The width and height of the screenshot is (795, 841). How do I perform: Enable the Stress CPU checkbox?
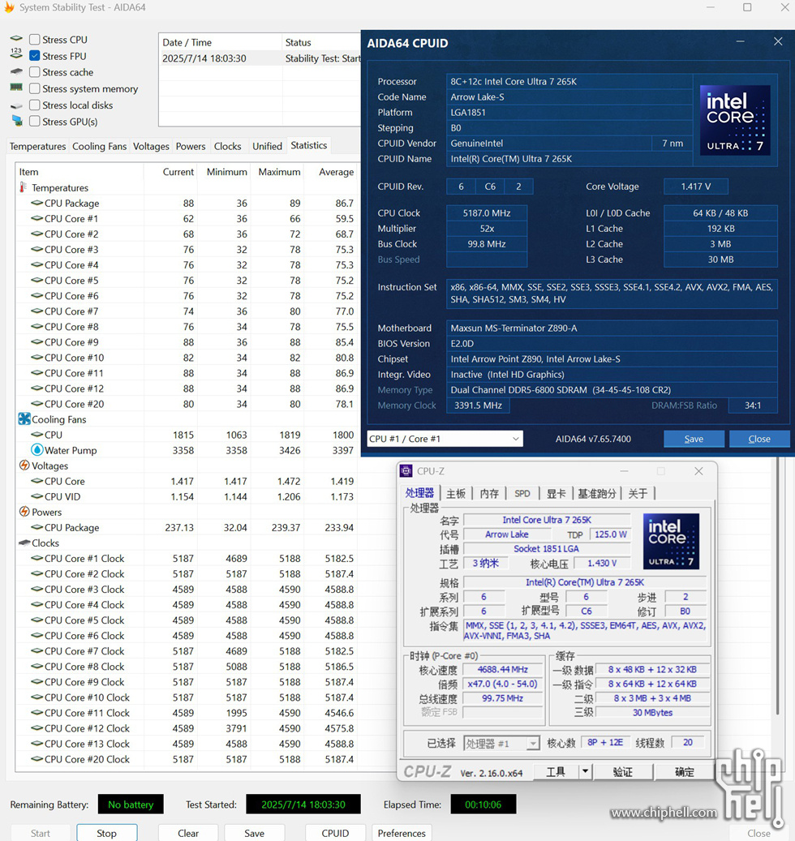(35, 39)
